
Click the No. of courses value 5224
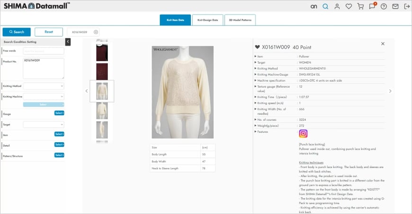click(303, 120)
